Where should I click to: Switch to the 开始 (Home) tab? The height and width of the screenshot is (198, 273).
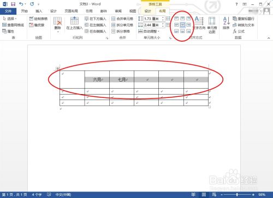point(24,11)
